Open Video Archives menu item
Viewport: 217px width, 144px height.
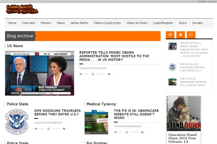tap(137, 23)
